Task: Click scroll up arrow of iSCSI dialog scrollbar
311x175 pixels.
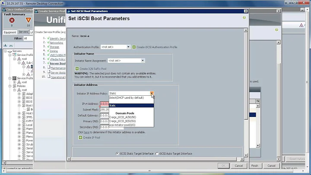Action: (x=246, y=30)
